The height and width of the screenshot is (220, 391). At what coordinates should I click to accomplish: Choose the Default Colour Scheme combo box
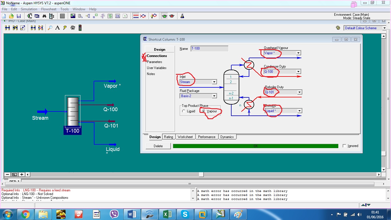pyautogui.click(x=364, y=28)
